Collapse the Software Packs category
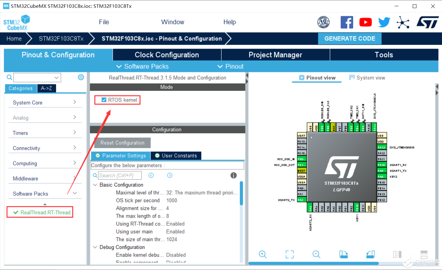The width and height of the screenshot is (442, 270). coord(45,194)
